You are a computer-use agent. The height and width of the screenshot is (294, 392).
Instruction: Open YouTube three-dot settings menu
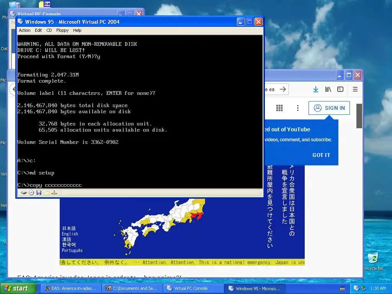tap(297, 108)
